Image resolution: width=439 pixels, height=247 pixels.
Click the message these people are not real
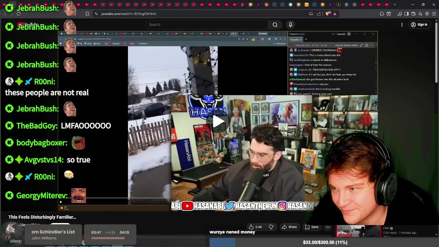click(47, 93)
